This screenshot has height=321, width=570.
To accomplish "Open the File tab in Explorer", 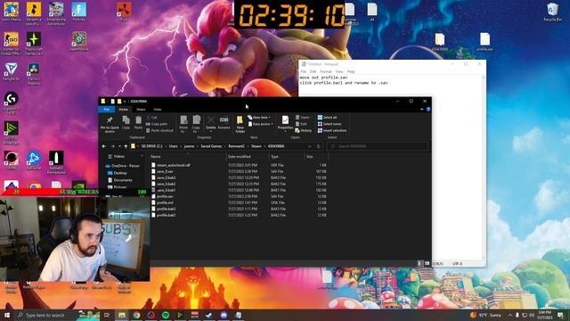I will (x=107, y=109).
